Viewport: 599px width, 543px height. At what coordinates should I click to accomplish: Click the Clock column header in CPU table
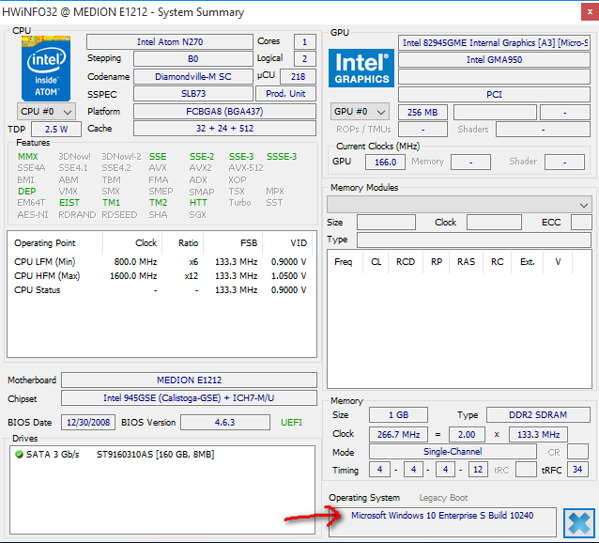(133, 243)
